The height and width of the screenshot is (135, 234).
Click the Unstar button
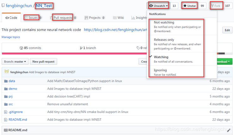189,6
